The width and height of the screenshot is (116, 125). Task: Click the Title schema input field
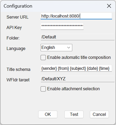point(76,68)
